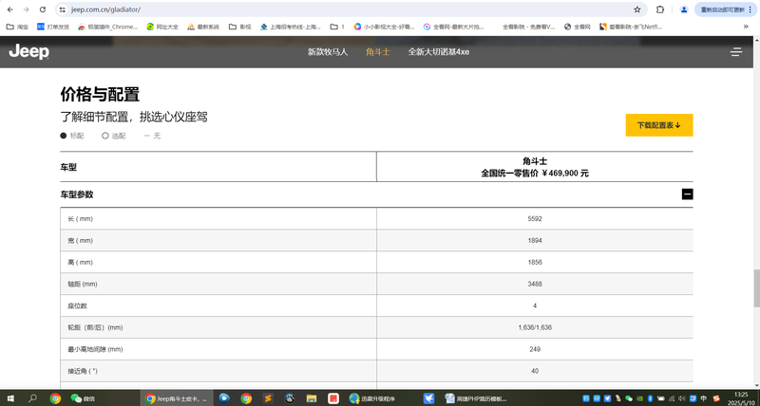This screenshot has height=406, width=760.
Task: Click the 轴距 (mm) row label
Action: [x=83, y=284]
